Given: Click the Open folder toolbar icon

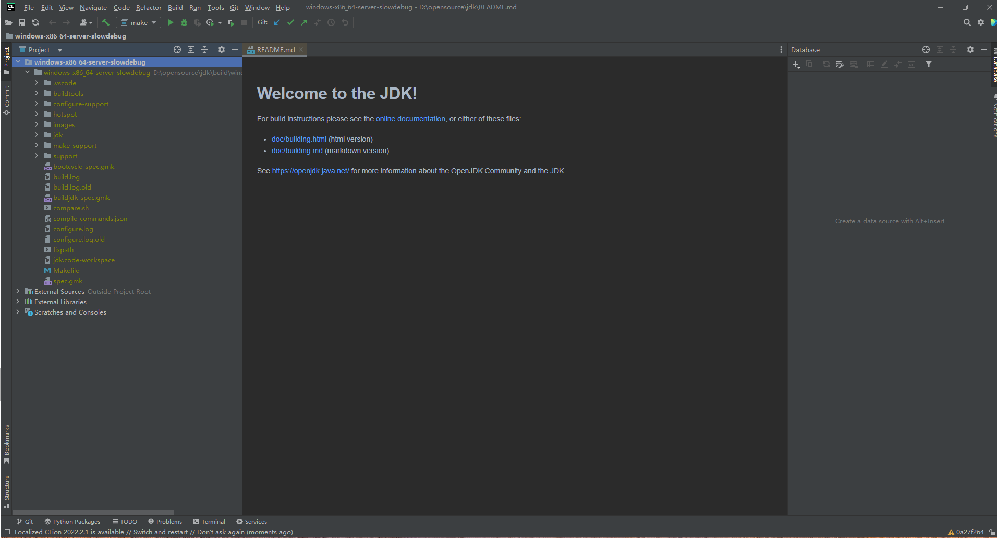Looking at the screenshot, I should pyautogui.click(x=8, y=22).
